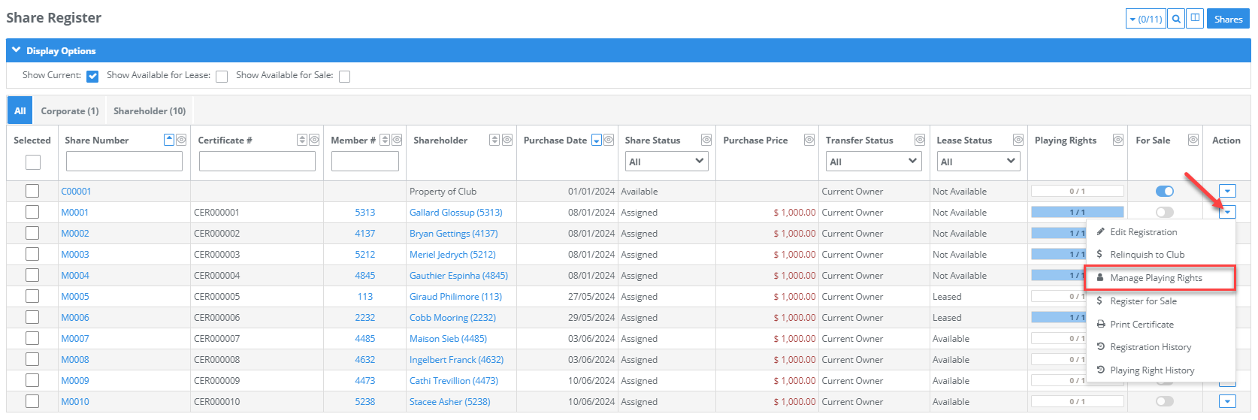
Task: Open member number 2232 link
Action: pos(365,318)
